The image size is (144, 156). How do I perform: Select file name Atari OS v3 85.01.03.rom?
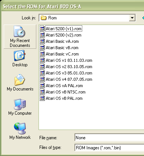pos(69,73)
